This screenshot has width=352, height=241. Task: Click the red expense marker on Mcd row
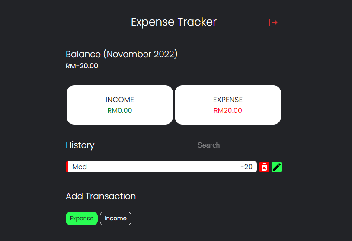[x=67, y=167]
